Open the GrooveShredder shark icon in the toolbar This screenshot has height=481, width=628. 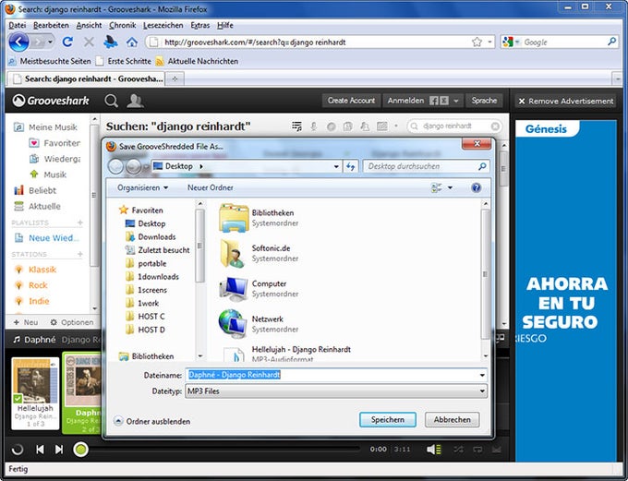point(111,42)
